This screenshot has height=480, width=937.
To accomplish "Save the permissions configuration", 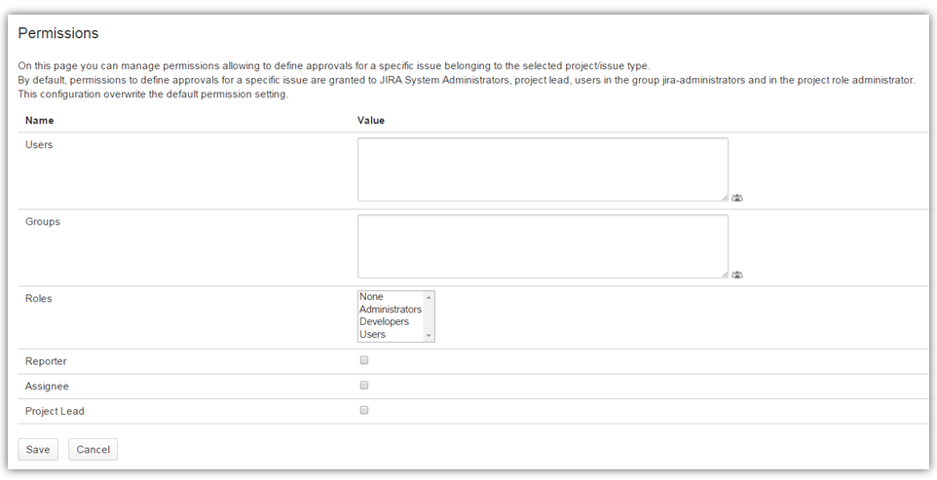I will coord(38,450).
